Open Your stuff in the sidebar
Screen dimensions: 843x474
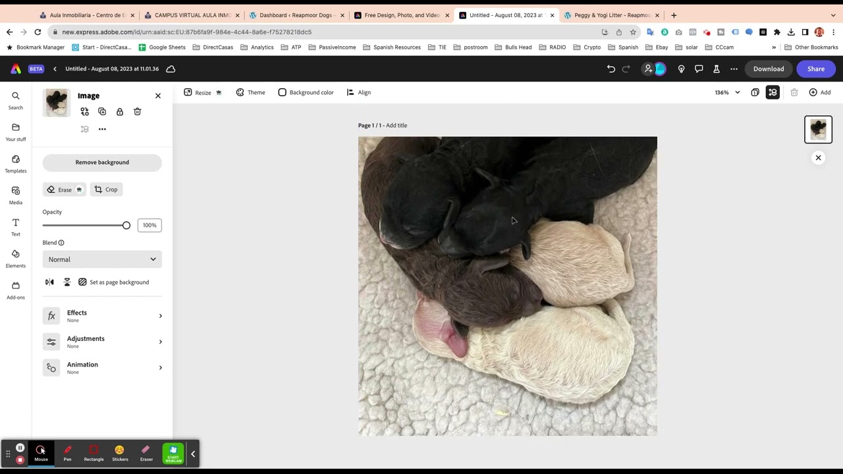16,132
